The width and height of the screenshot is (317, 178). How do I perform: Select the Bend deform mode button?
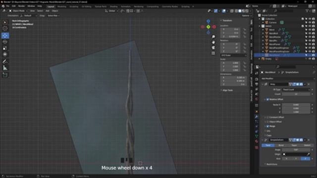click(x=281, y=145)
